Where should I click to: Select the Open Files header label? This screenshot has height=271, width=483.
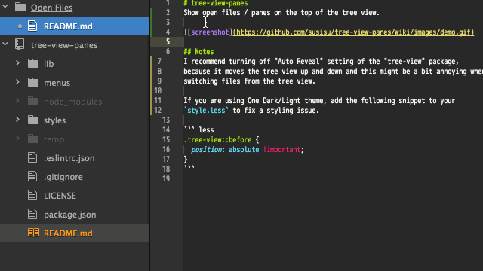coord(52,8)
